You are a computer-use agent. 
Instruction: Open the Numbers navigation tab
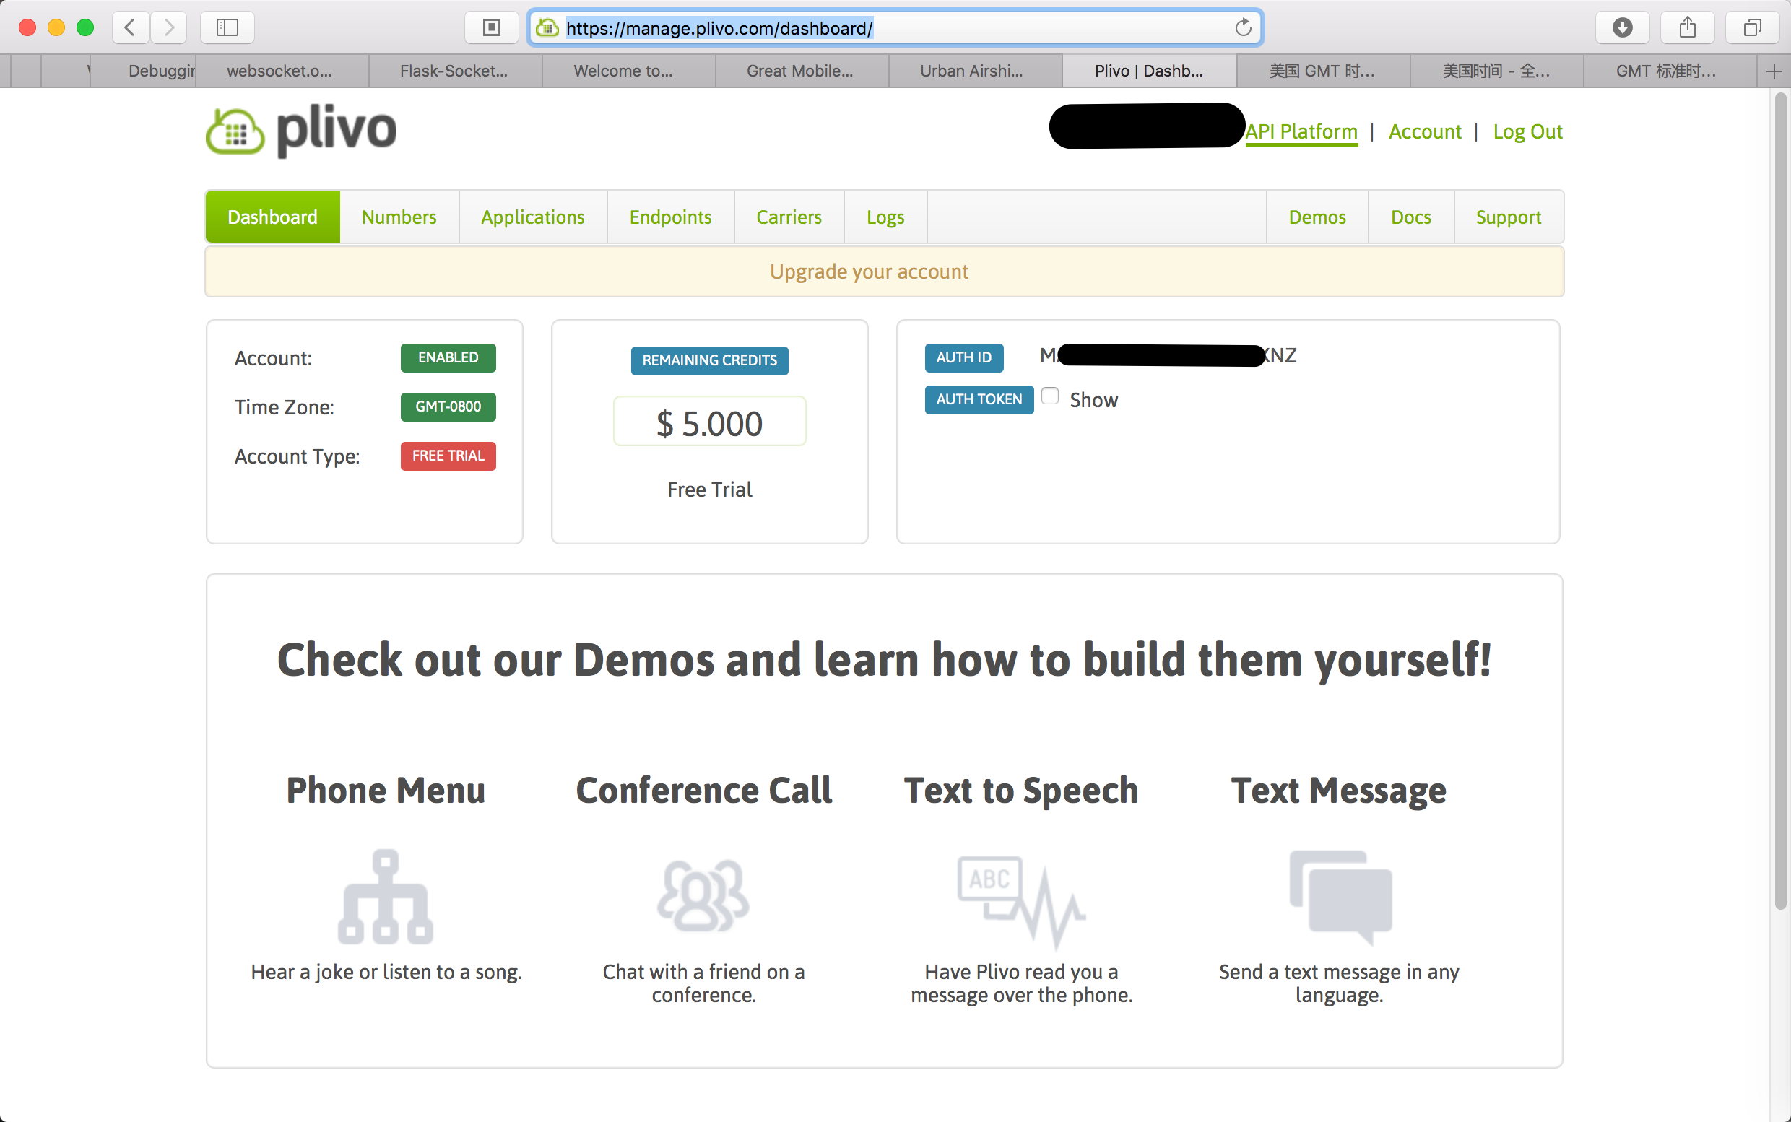pos(399,217)
